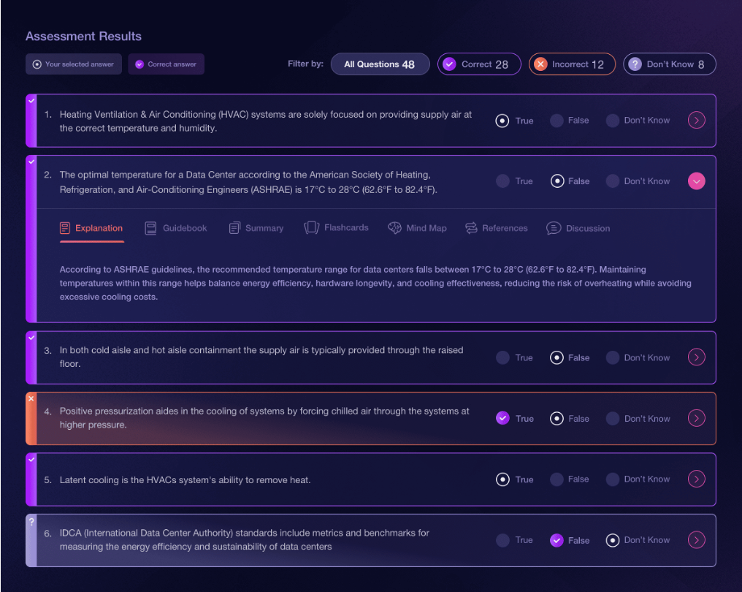Select Don't Know for question 1 about HVAC
The width and height of the screenshot is (742, 592).
click(613, 121)
